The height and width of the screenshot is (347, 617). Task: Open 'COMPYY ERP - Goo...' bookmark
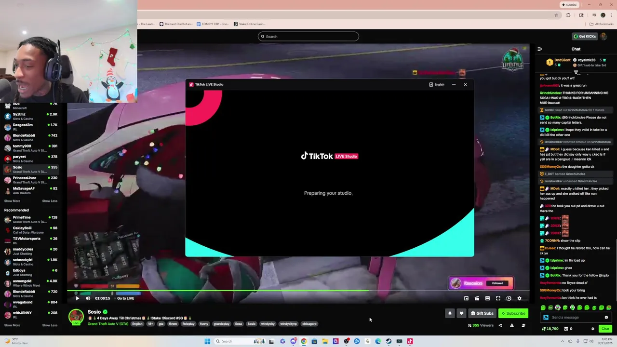click(212, 24)
